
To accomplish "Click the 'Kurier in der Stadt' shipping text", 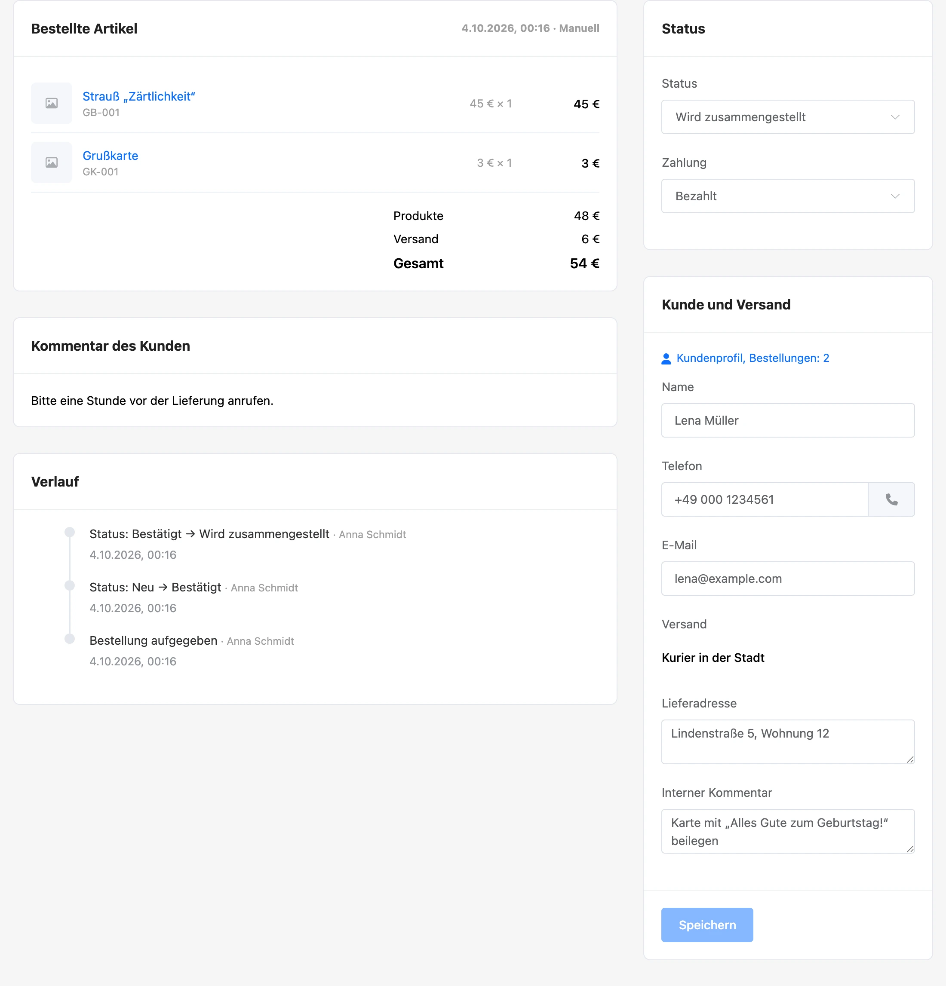I will pyautogui.click(x=713, y=658).
